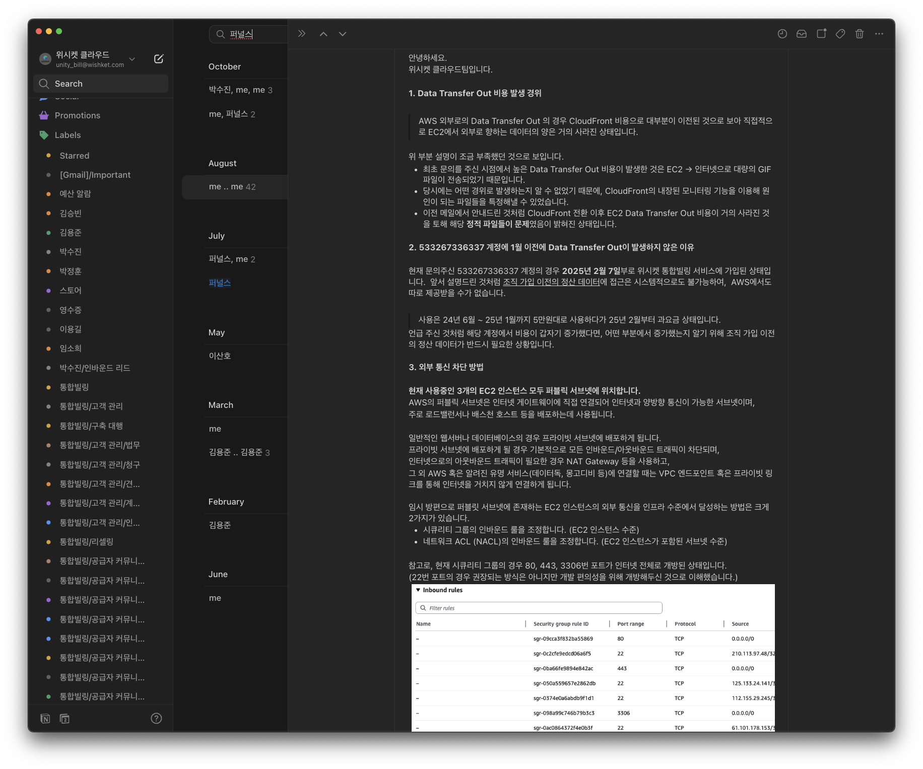Click the 조직 가입 이전의 정산 데이터 link
The height and width of the screenshot is (769, 923).
551,282
